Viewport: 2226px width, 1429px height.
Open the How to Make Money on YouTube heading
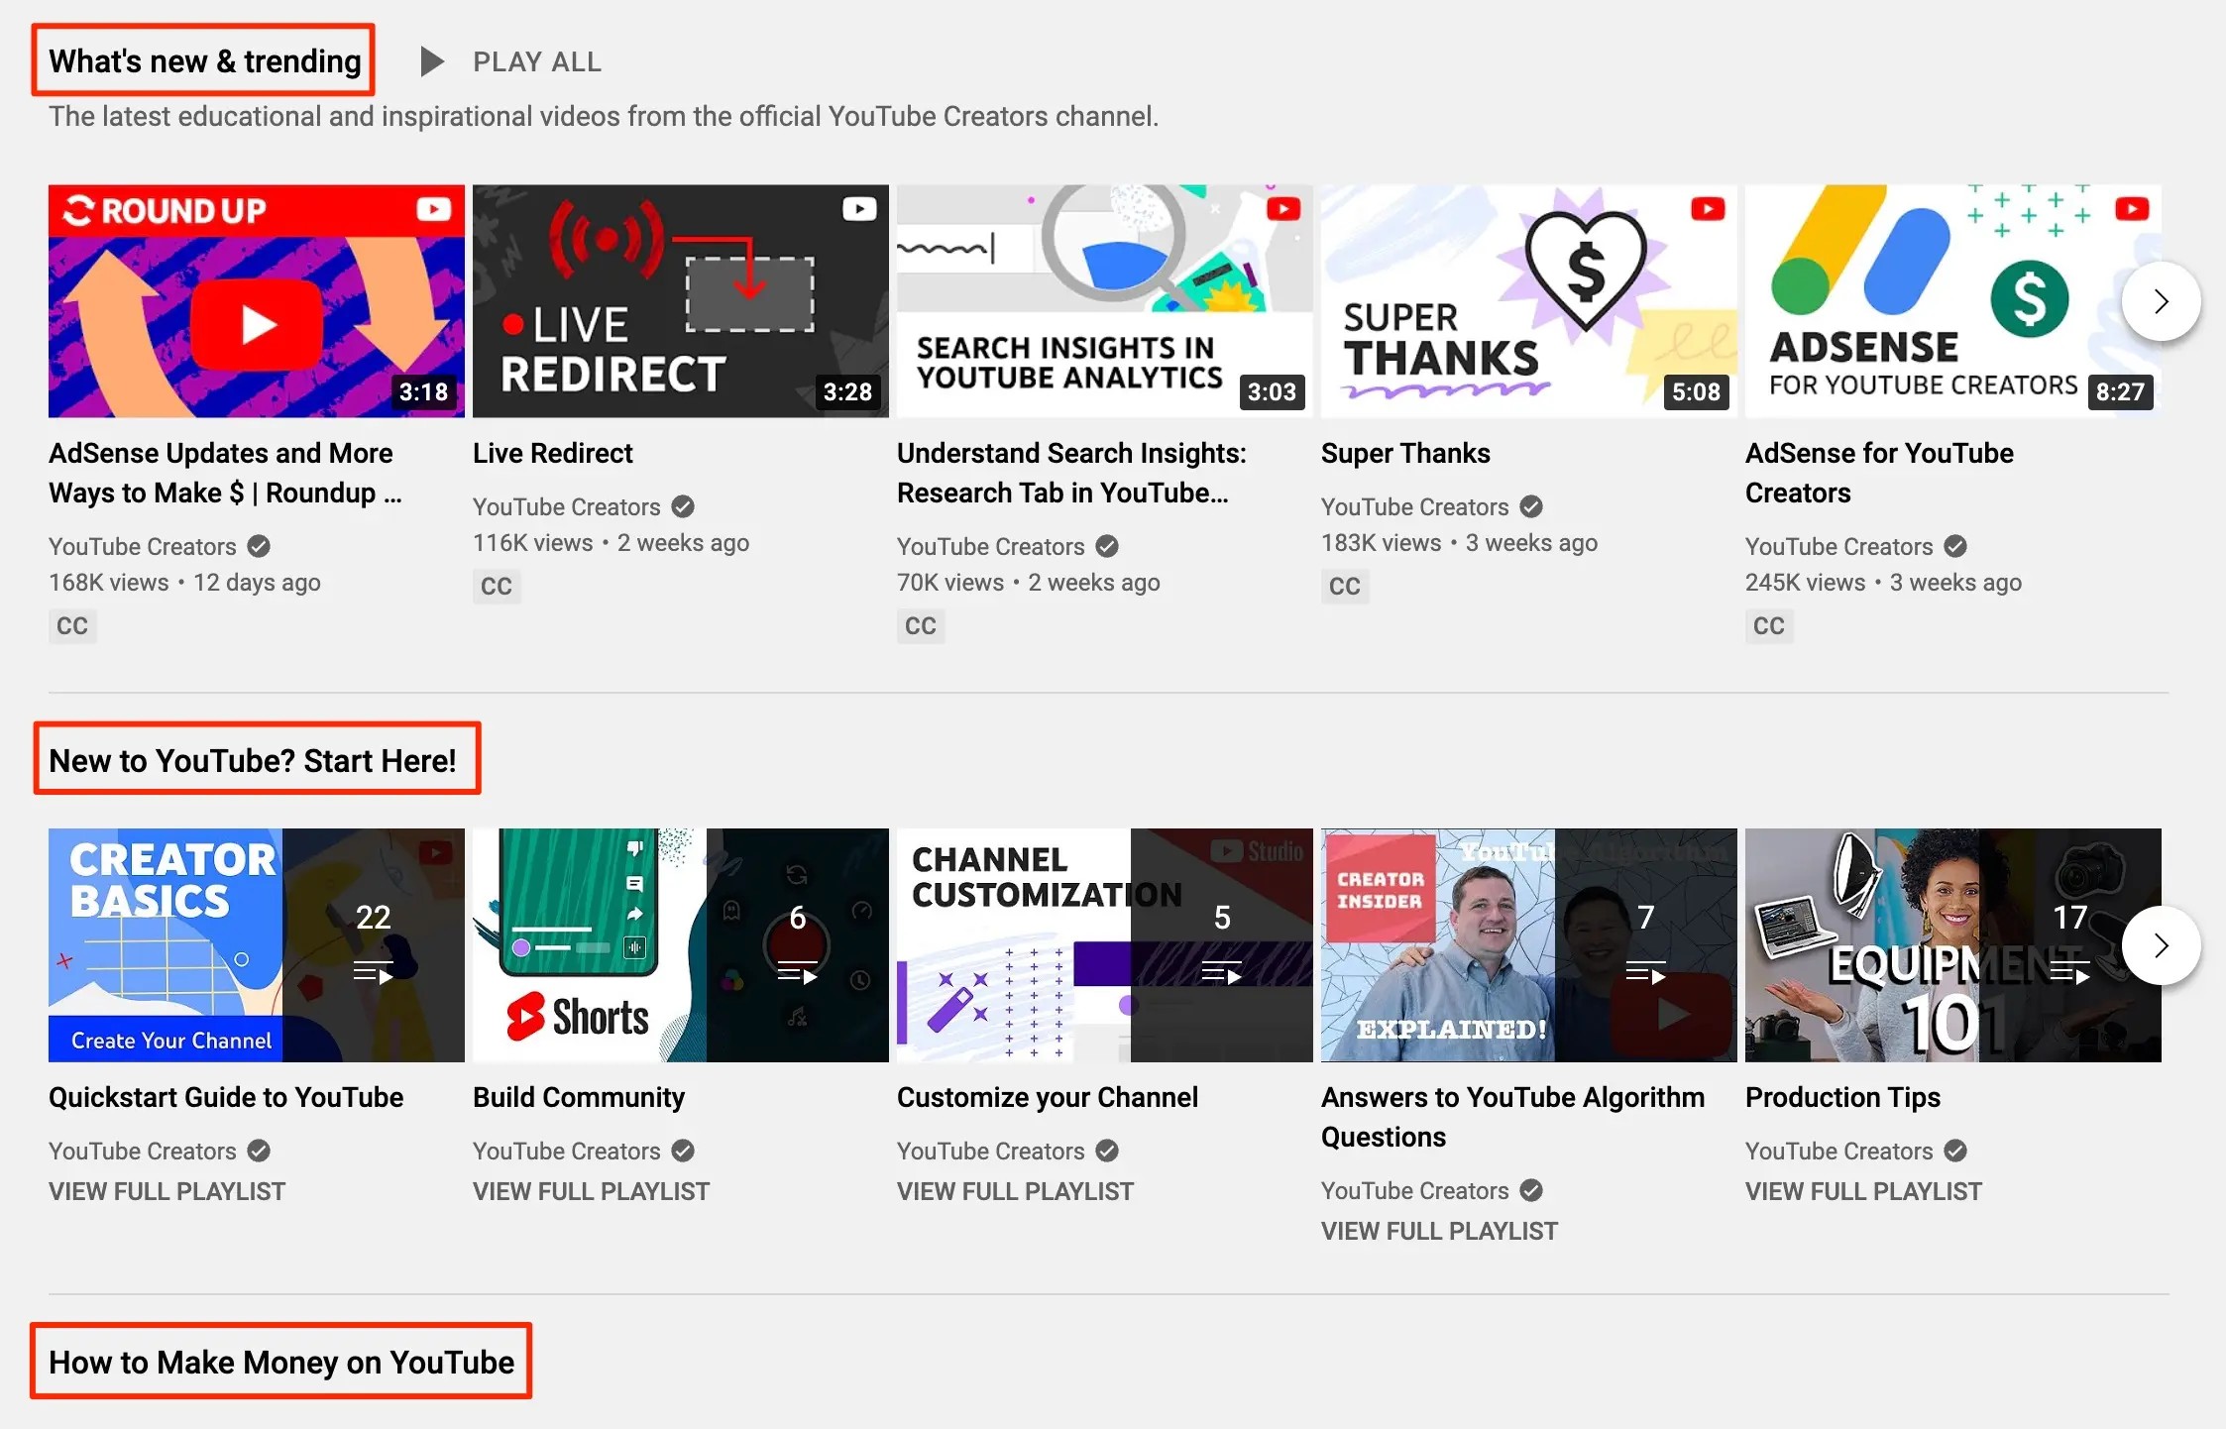pos(281,1362)
